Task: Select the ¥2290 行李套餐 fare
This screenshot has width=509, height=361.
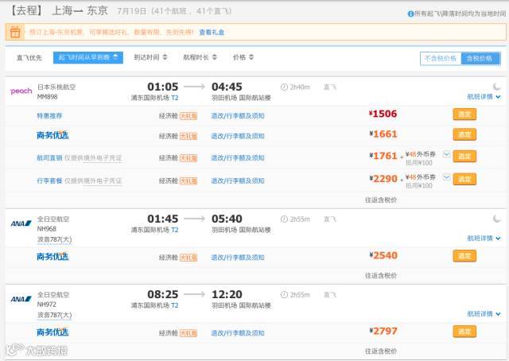Action: click(464, 179)
